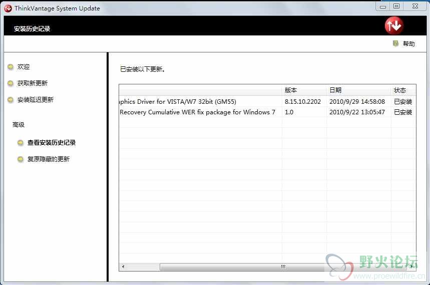Maximize the System Update window
Screen dimensions: 430x285
coord(396,6)
